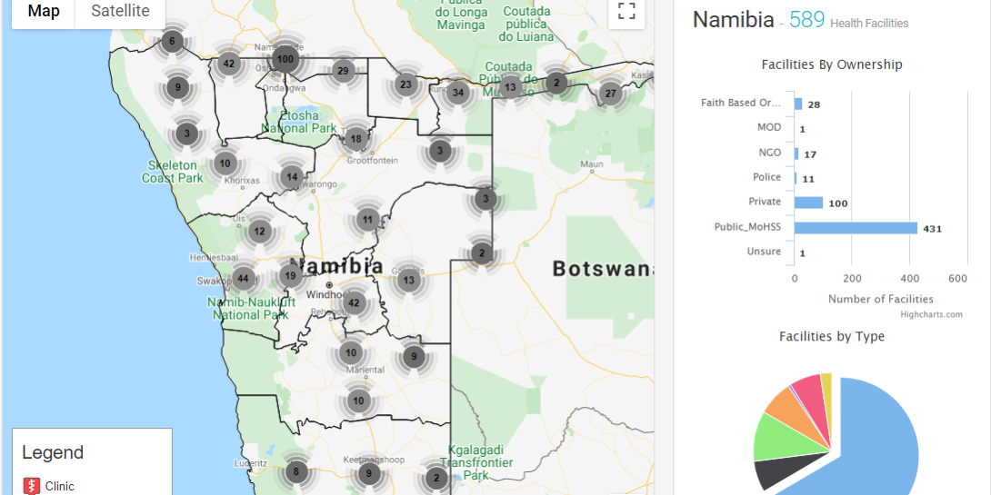Image resolution: width=991 pixels, height=495 pixels.
Task: Select the Map view tab
Action: point(44,12)
